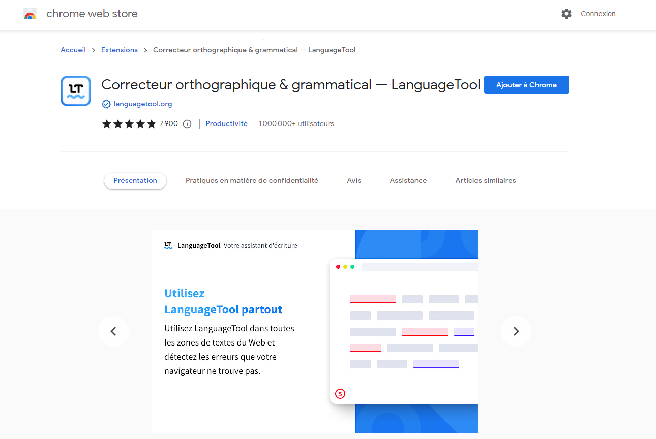Switch to the Avis tab
The image size is (656, 439).
coord(354,180)
